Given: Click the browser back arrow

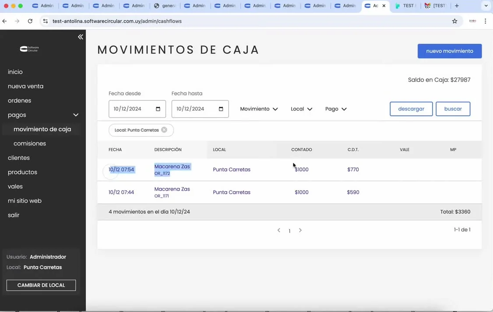Looking at the screenshot, I should [x=4, y=21].
